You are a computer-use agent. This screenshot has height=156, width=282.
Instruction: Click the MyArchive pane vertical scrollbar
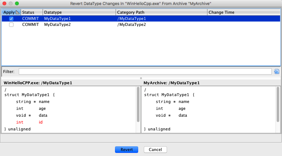[x=278, y=105]
